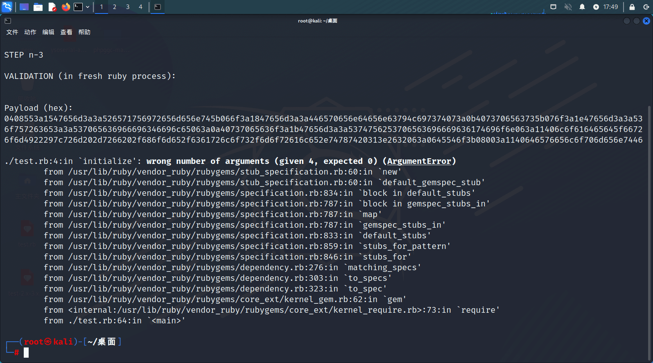Open the Kali applications menu
653x363 pixels.
[7, 7]
